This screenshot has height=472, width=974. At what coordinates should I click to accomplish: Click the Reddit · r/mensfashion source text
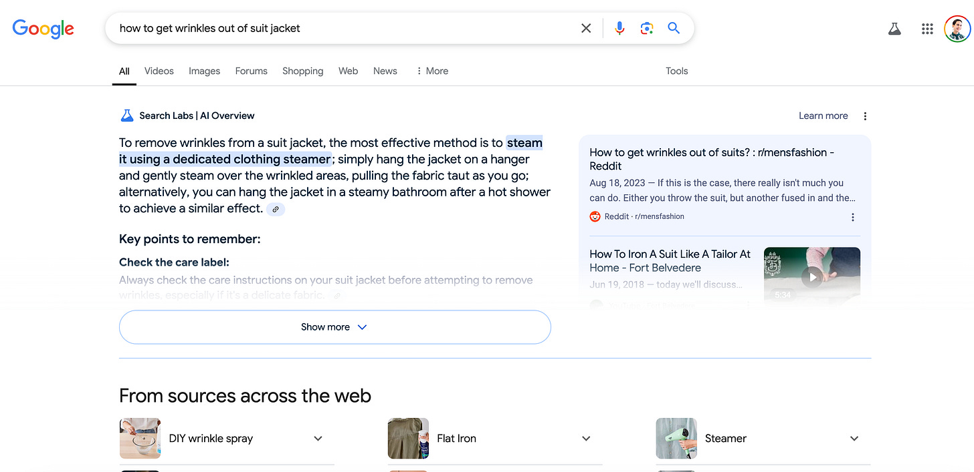[645, 216]
